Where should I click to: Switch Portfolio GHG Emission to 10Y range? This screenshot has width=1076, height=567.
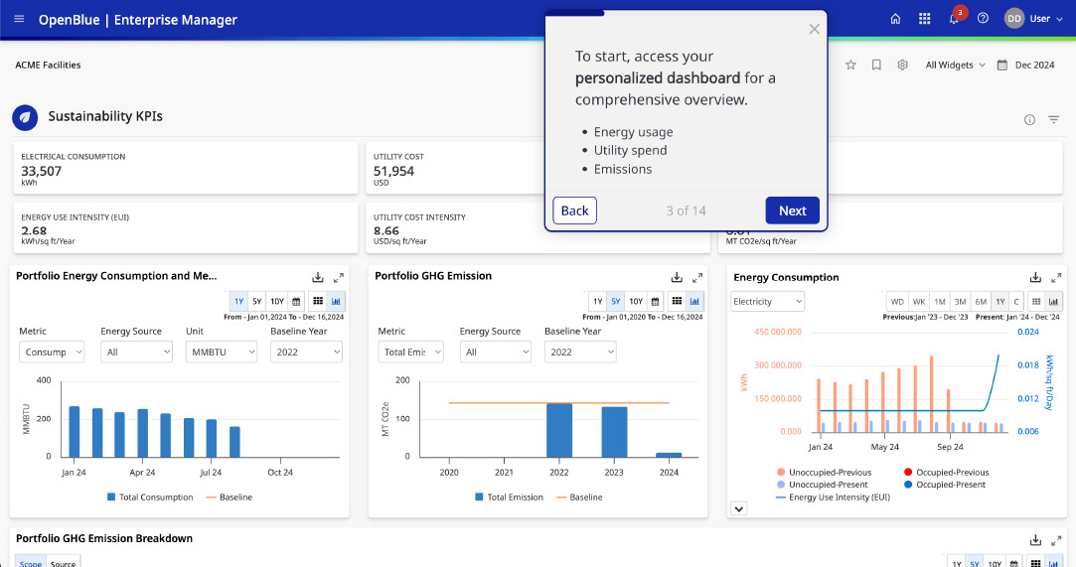click(636, 301)
